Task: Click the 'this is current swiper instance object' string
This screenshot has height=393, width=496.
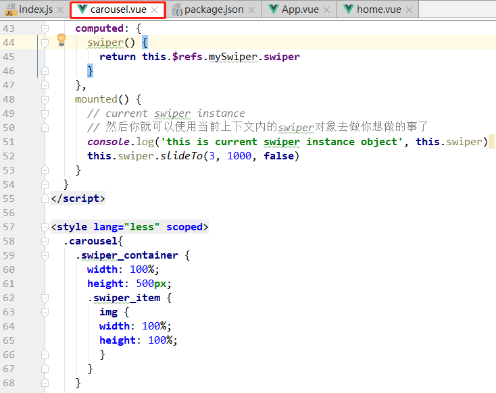Action: tap(282, 142)
